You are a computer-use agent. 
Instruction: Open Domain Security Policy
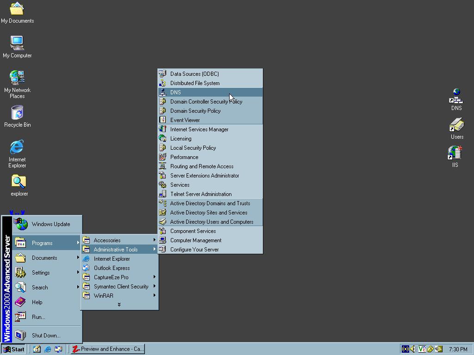(x=211, y=111)
